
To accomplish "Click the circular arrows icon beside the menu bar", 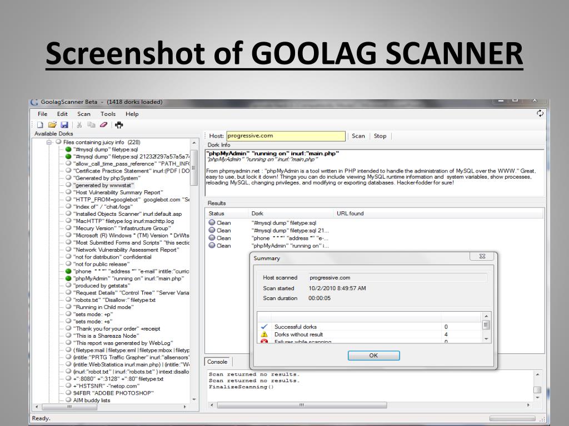I will (540, 113).
